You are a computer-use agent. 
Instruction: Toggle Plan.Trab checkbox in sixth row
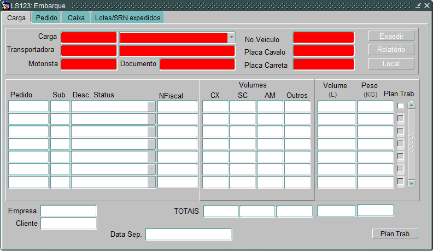(400, 169)
